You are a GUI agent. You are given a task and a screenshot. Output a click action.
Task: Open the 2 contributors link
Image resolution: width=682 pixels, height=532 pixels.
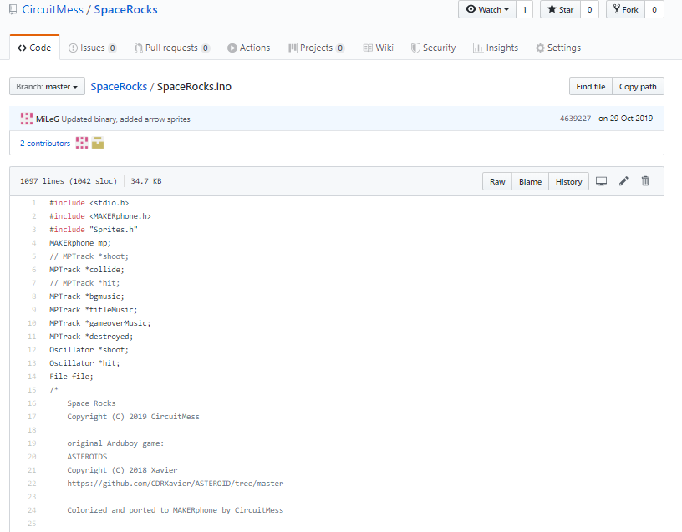pyautogui.click(x=45, y=144)
